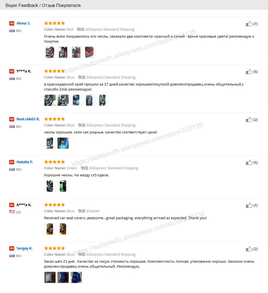Open green seat cover photo in Natalia's review

click(63, 186)
